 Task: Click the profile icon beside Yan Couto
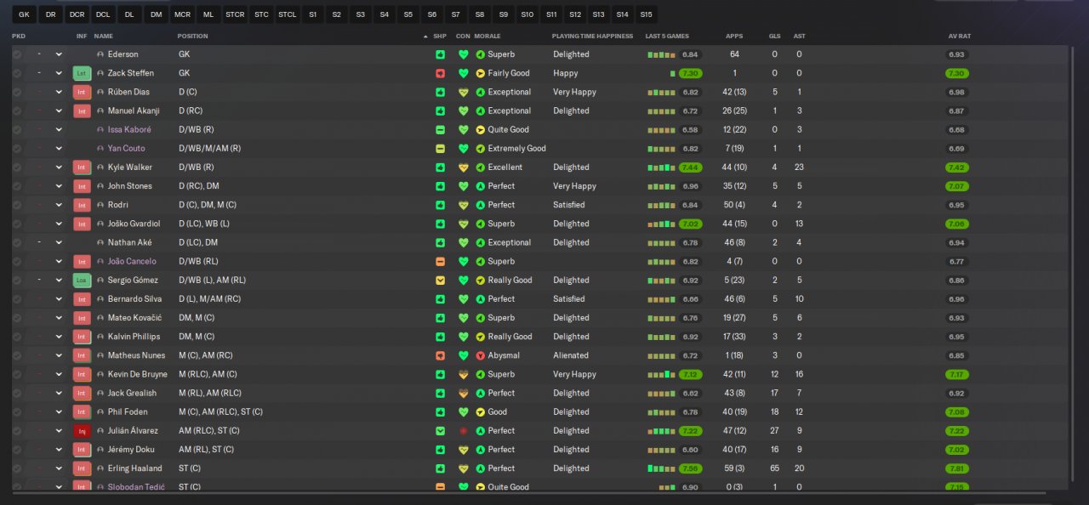[100, 148]
